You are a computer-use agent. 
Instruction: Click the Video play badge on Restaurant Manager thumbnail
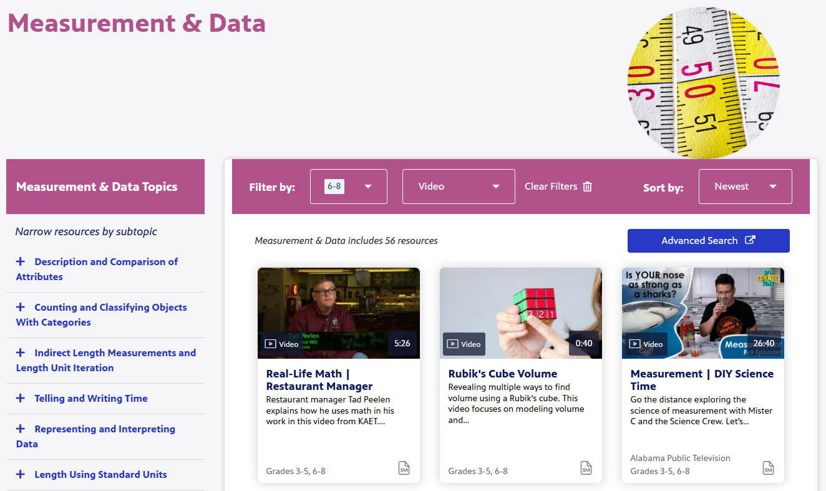pyautogui.click(x=282, y=344)
